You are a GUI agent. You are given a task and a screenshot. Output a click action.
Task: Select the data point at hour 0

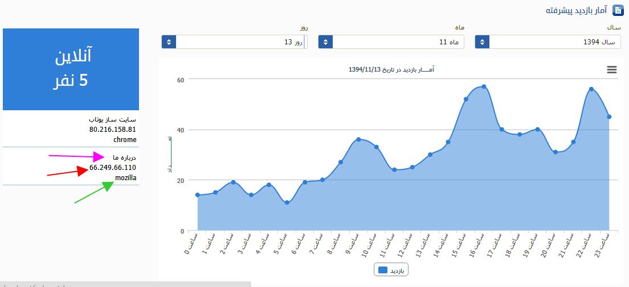point(198,195)
